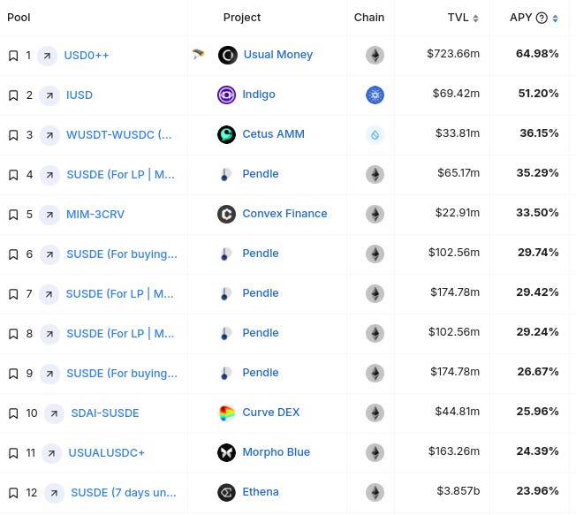Open external link arrow for USUALUSDC+
576x515 pixels.
[x=51, y=453]
